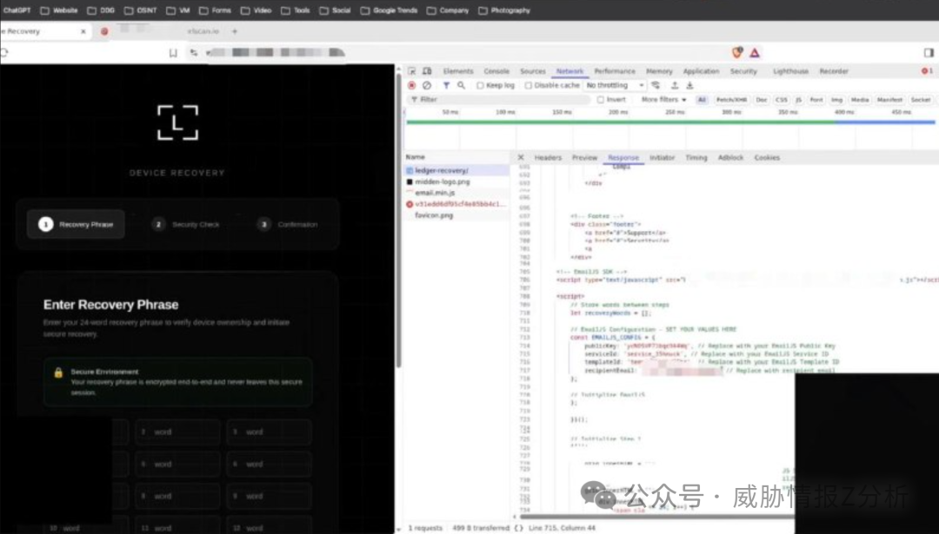Viewport: 939px width, 534px height.
Task: Close the request details pane
Action: click(x=521, y=157)
